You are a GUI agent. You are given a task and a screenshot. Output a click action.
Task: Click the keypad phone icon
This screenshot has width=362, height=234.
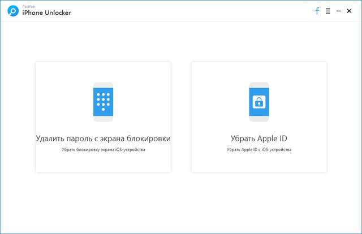(x=103, y=102)
